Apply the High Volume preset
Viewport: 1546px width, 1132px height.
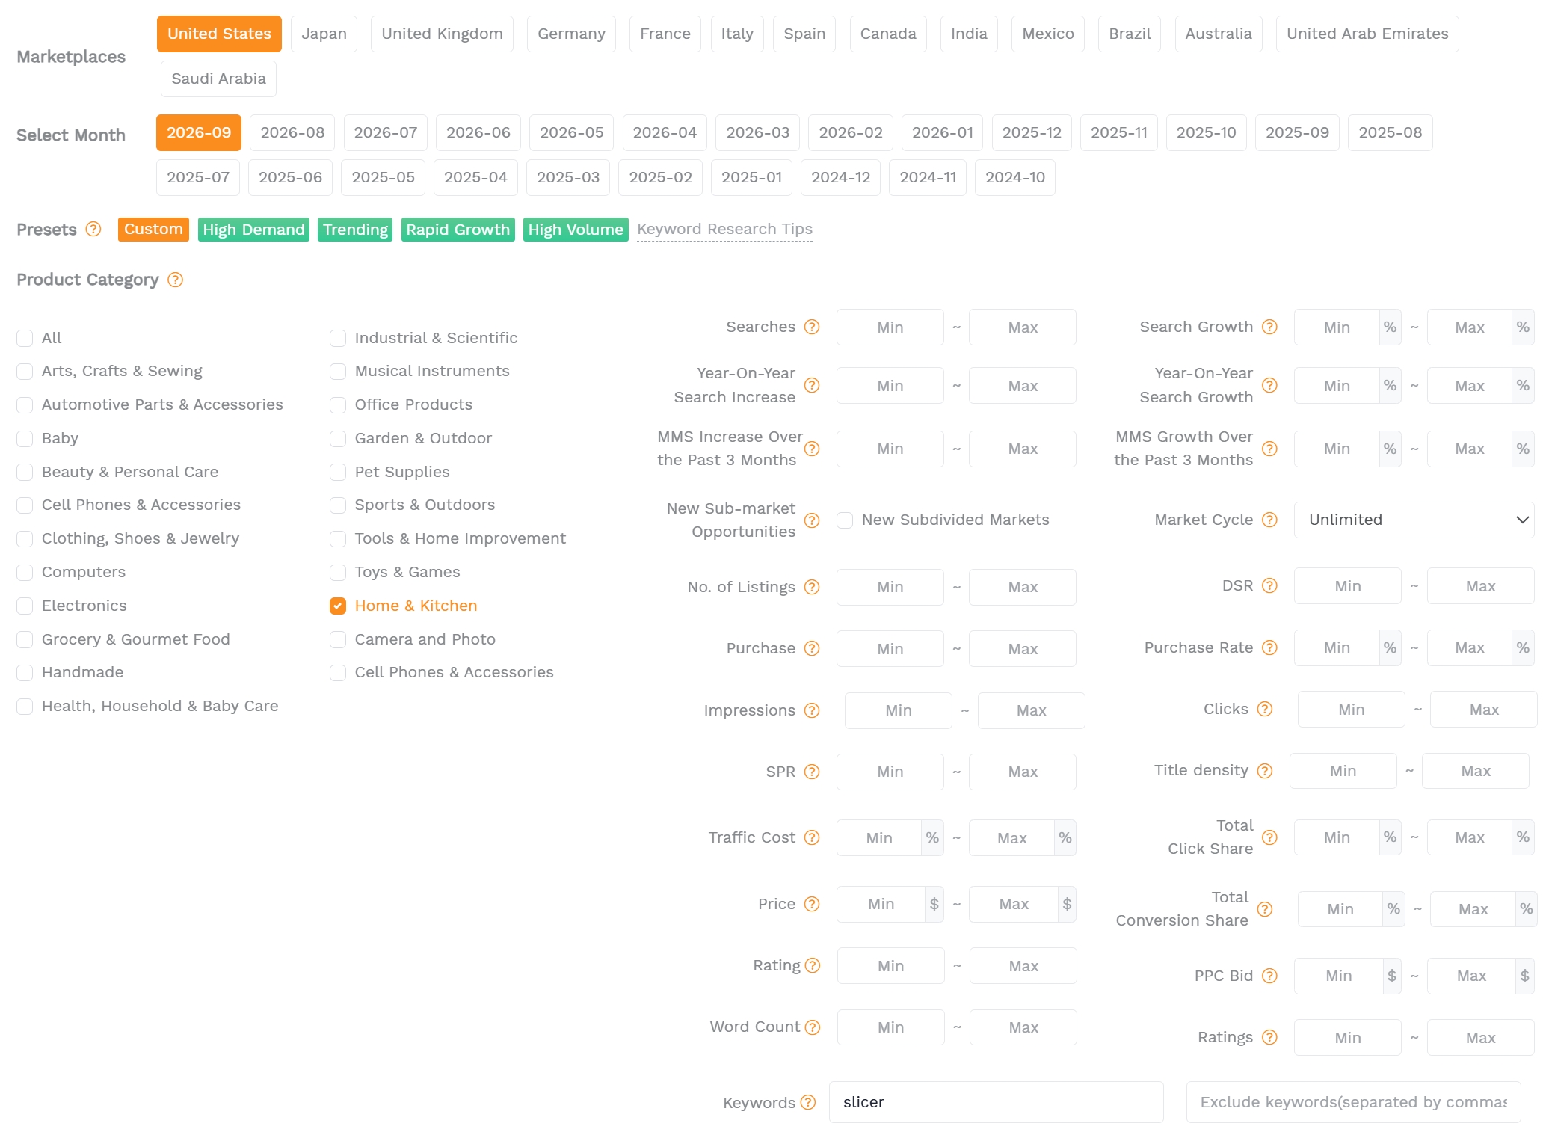576,230
